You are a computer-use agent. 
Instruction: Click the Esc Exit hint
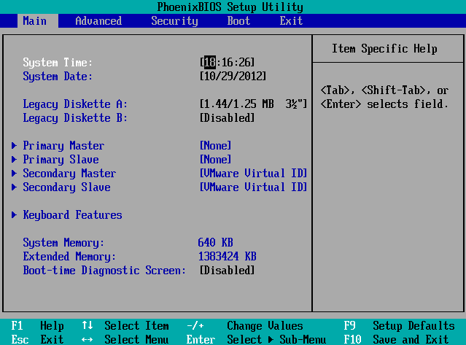(38, 339)
